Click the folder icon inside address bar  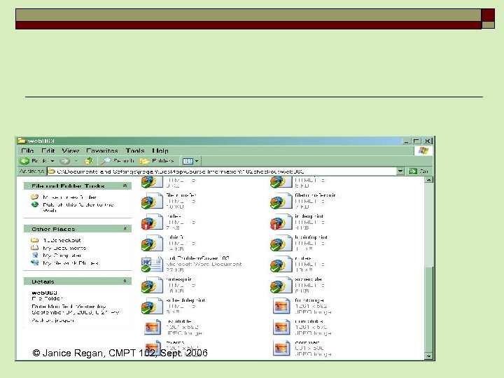51,171
